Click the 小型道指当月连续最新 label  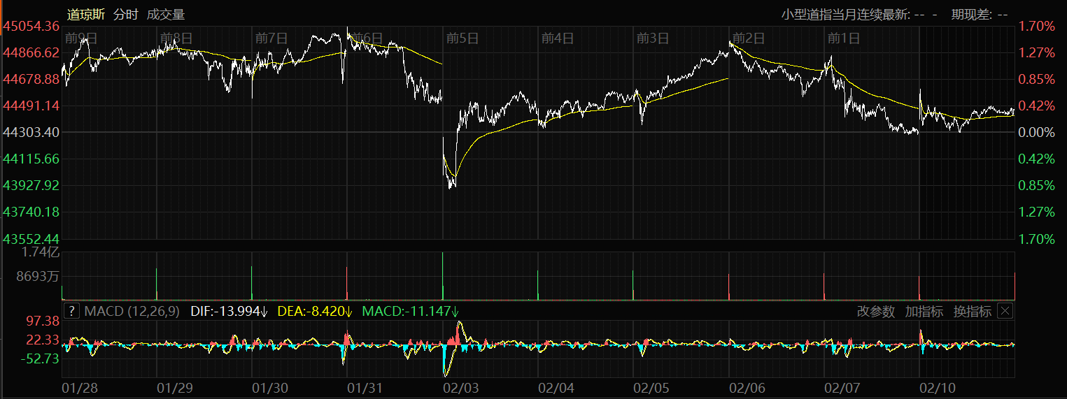[x=845, y=14]
